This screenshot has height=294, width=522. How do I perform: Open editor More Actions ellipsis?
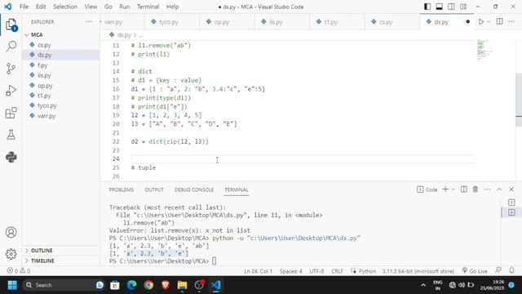click(x=511, y=22)
